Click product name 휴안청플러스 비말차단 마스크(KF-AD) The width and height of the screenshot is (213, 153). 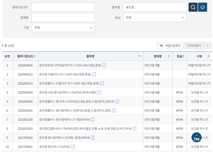69,83
